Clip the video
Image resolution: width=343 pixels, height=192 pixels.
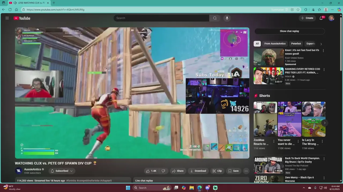point(217,171)
